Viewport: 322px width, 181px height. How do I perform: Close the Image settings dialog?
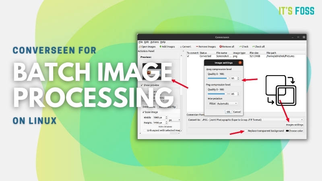[x=240, y=62]
